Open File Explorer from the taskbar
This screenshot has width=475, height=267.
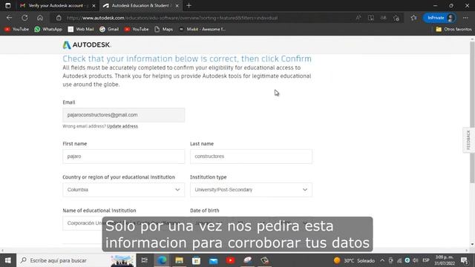179,260
